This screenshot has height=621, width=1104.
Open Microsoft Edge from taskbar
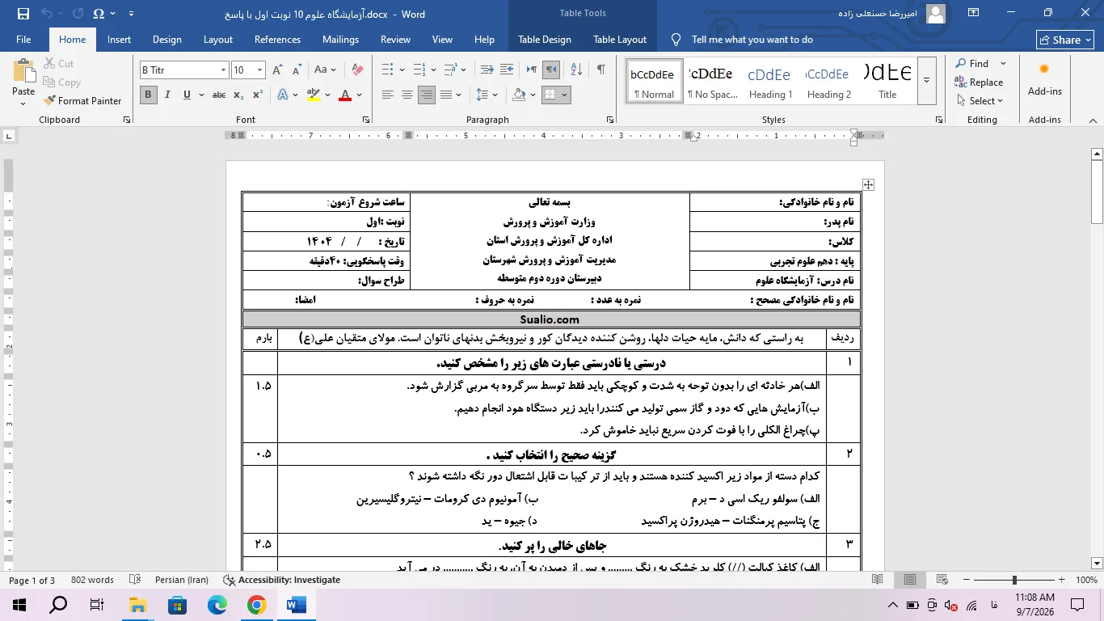coord(217,604)
